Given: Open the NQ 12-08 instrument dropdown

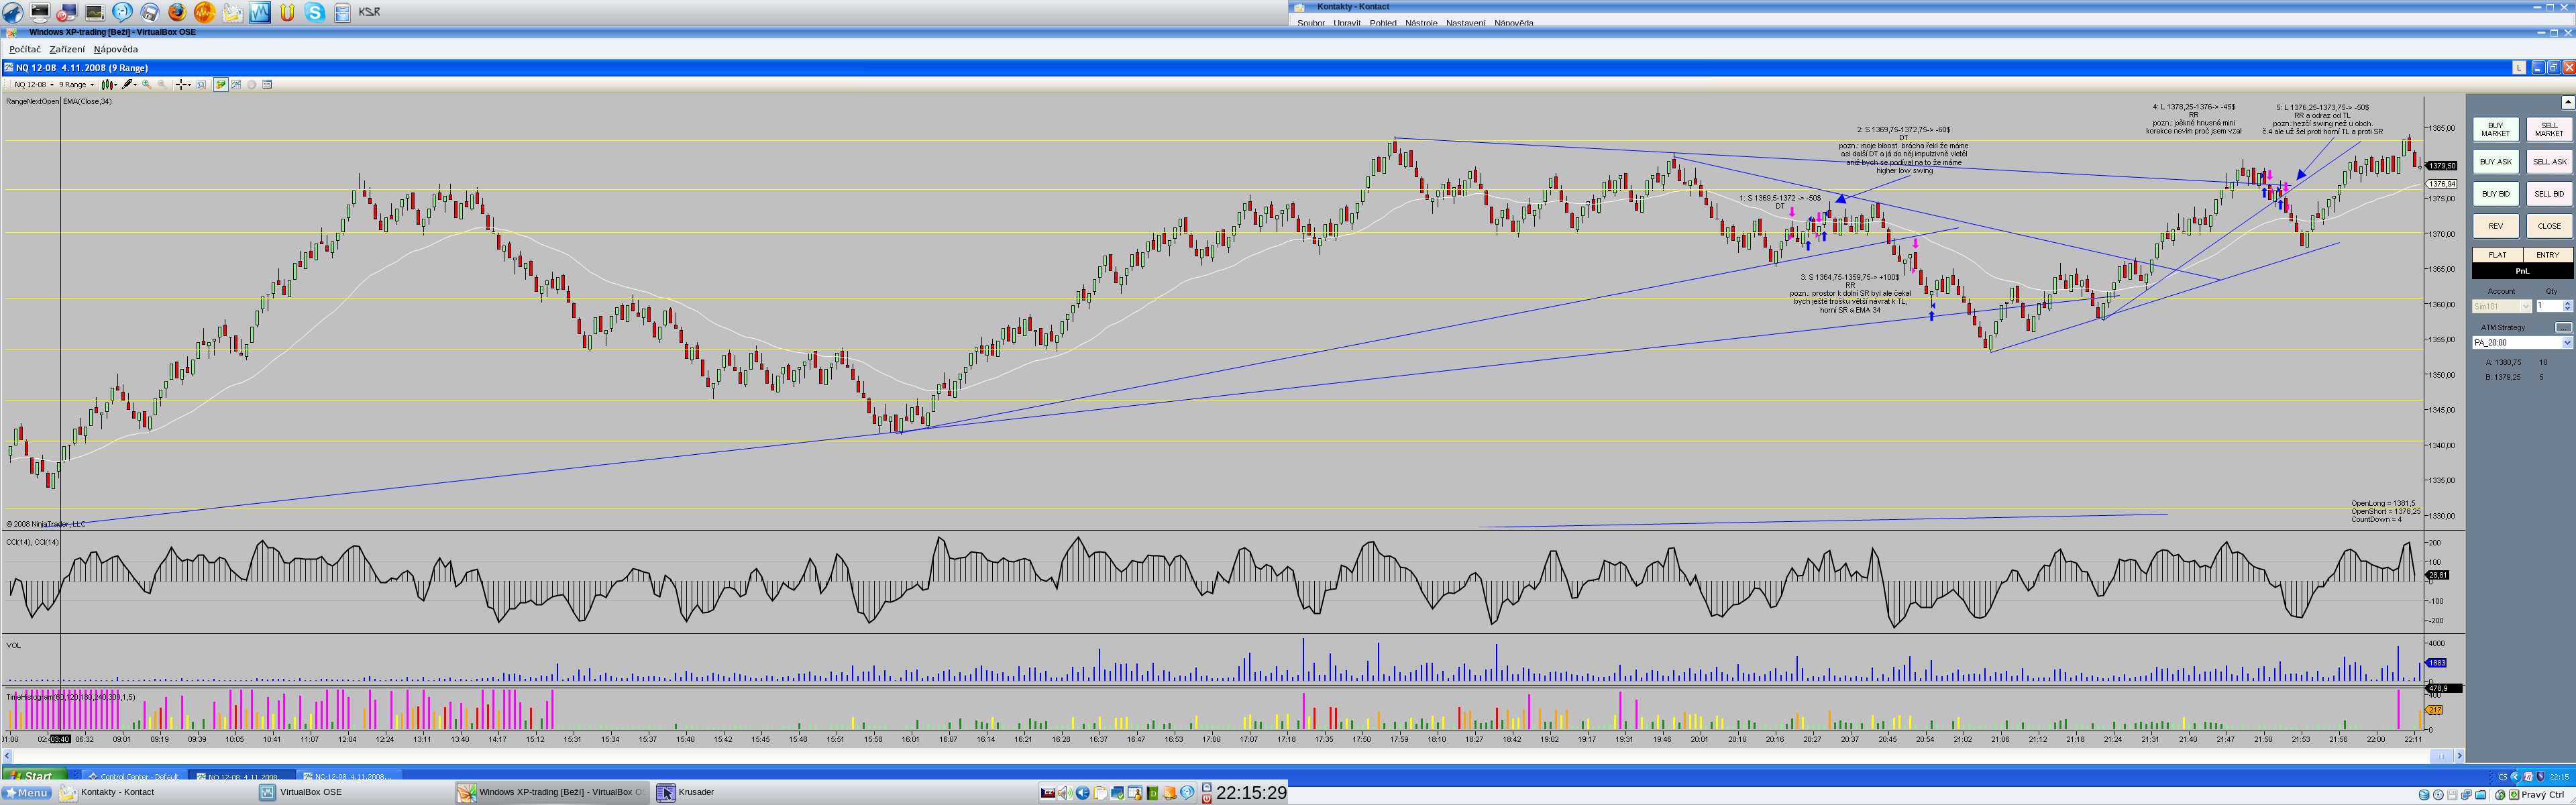Looking at the screenshot, I should point(34,85).
